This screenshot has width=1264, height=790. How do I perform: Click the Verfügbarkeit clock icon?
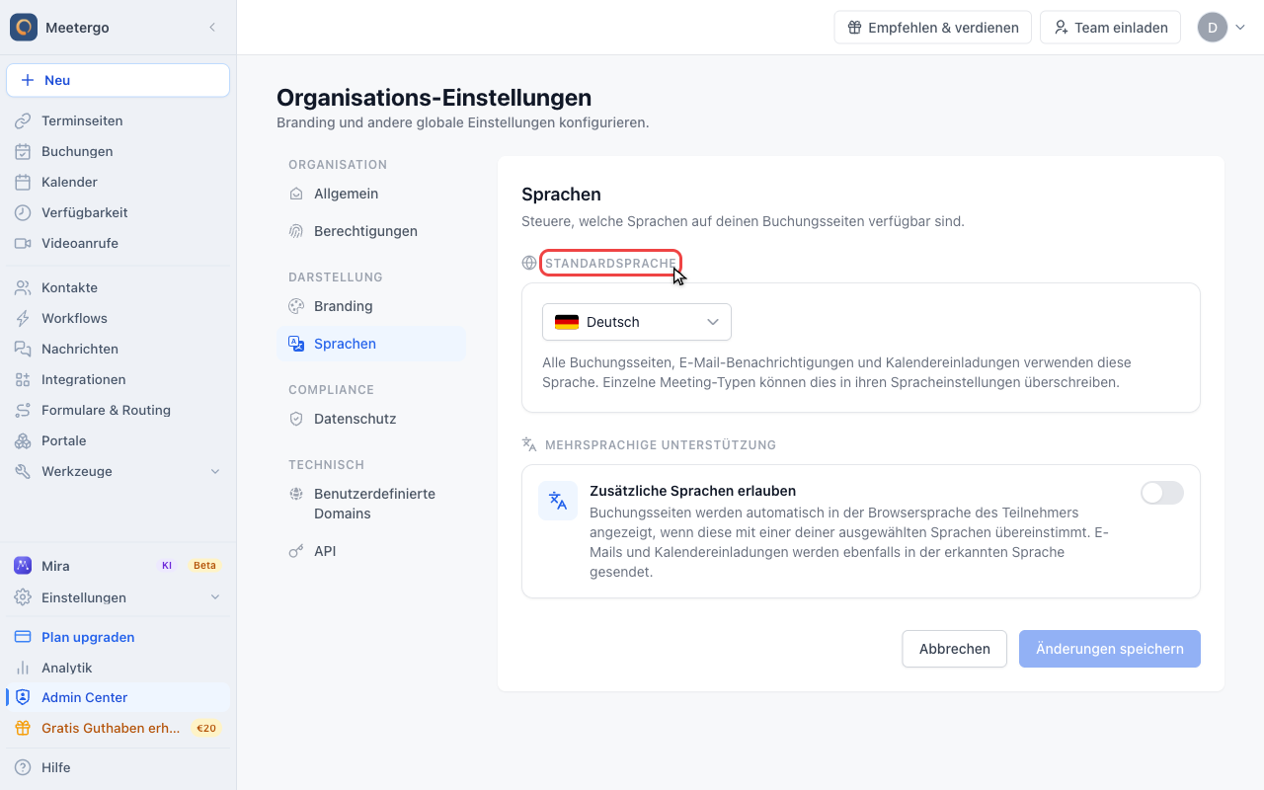click(x=23, y=212)
